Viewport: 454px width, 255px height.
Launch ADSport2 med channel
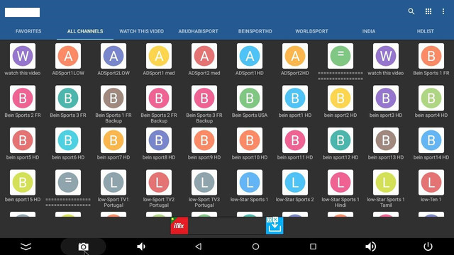point(204,56)
